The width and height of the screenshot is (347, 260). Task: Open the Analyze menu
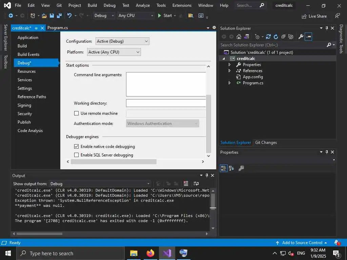tap(143, 5)
